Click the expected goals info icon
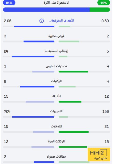 click(x=42, y=21)
